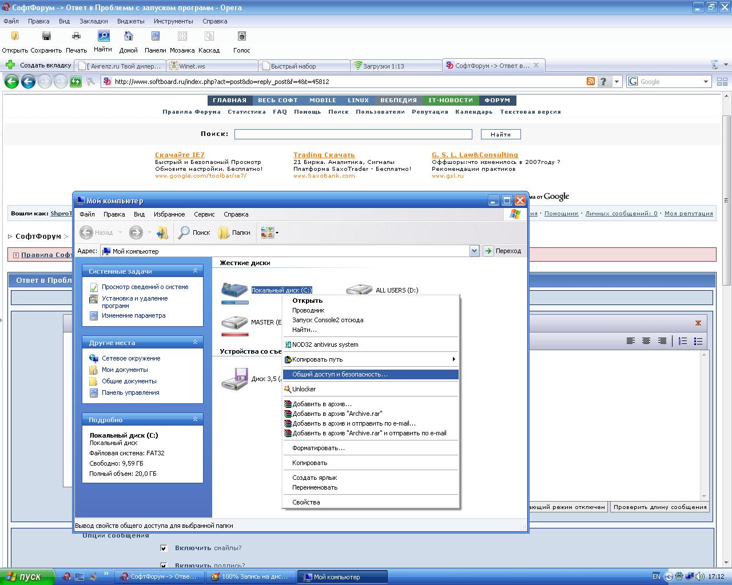
Task: Click 'Создать вкладку' new tab button
Action: click(x=39, y=65)
